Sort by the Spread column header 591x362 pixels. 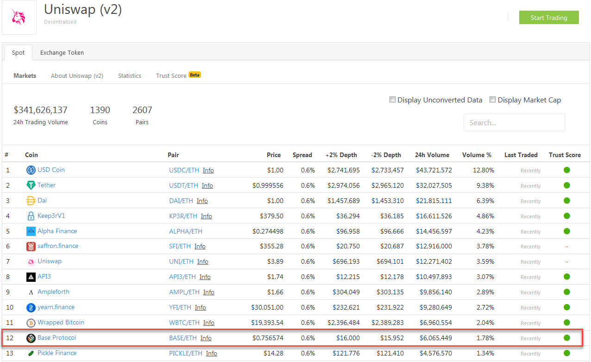coord(302,155)
